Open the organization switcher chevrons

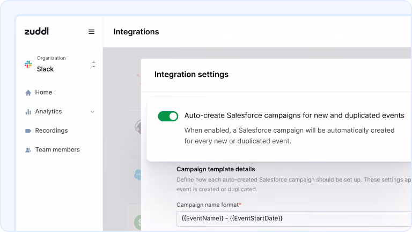click(93, 64)
